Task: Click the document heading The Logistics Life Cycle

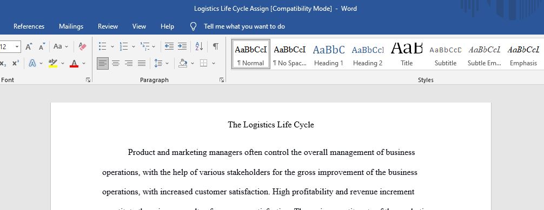Action: (x=271, y=125)
